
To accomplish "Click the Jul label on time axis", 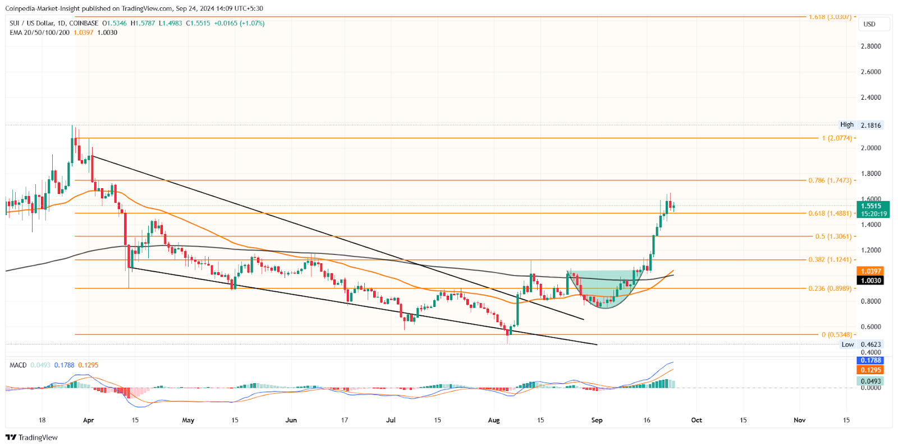I will click(x=391, y=420).
